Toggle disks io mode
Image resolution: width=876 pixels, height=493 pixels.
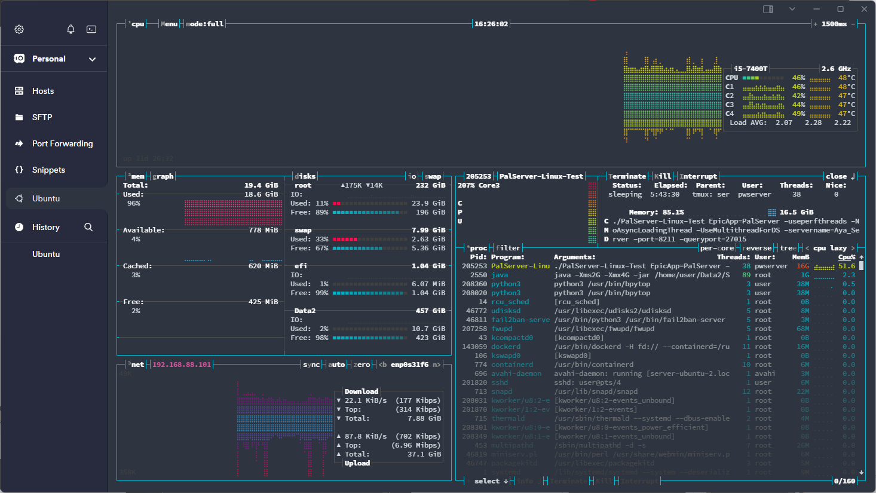pos(412,176)
